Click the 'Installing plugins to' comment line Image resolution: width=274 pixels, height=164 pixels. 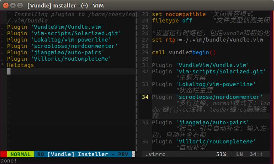coord(71,14)
